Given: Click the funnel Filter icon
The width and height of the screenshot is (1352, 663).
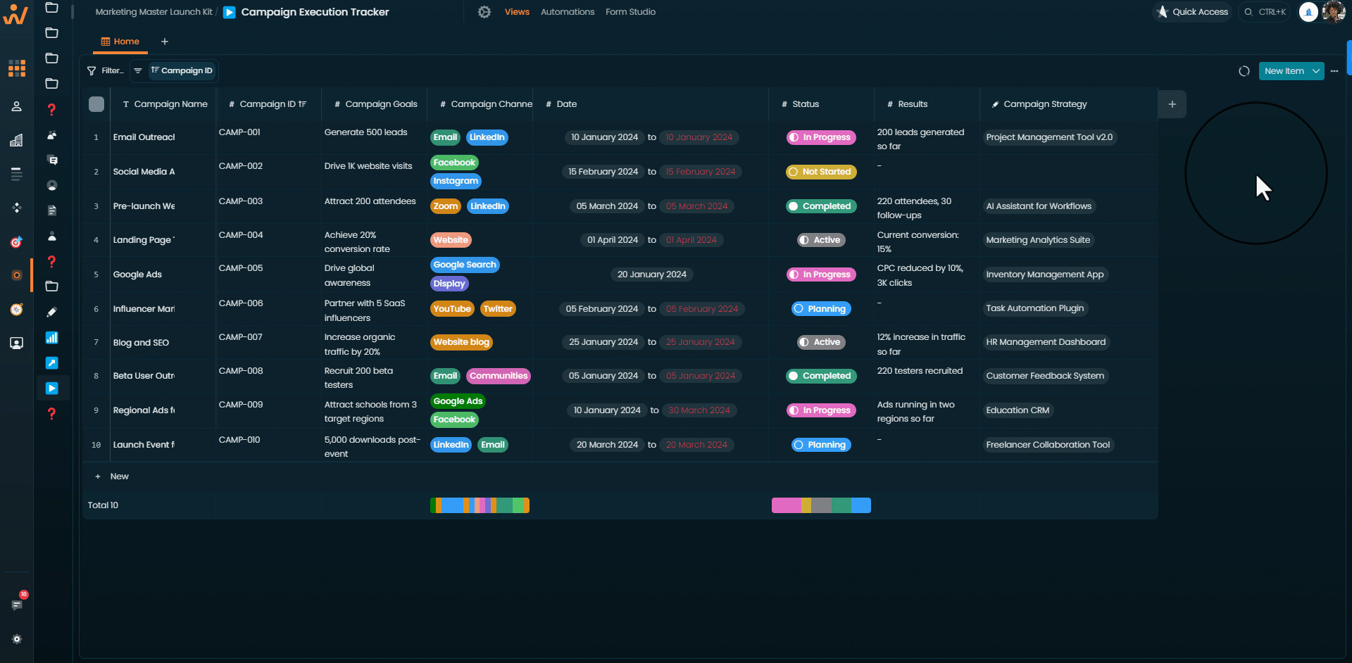Looking at the screenshot, I should click(x=92, y=70).
